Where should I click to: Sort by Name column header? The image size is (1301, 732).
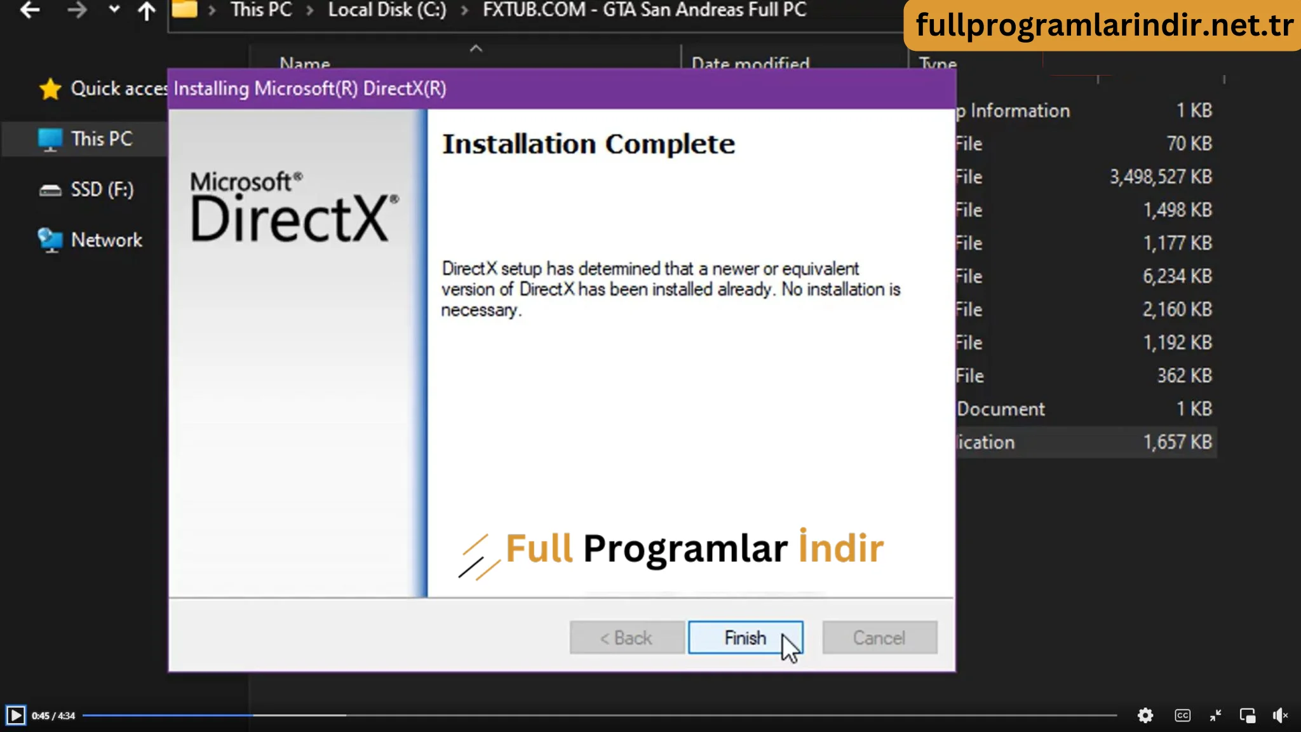click(305, 64)
